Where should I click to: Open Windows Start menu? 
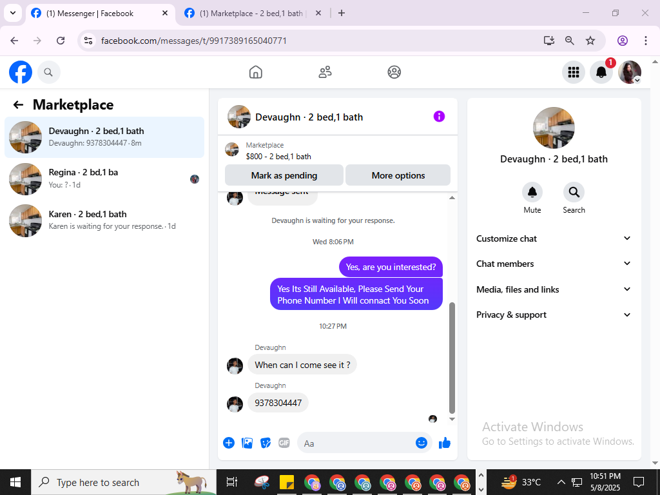[x=15, y=482]
